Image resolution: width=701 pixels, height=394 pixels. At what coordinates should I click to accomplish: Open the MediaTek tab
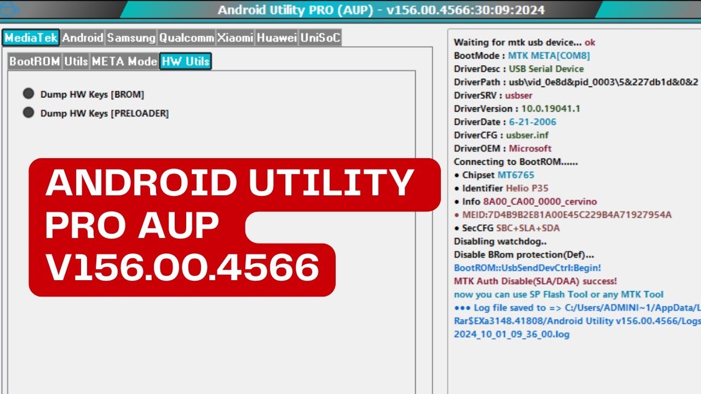[31, 38]
